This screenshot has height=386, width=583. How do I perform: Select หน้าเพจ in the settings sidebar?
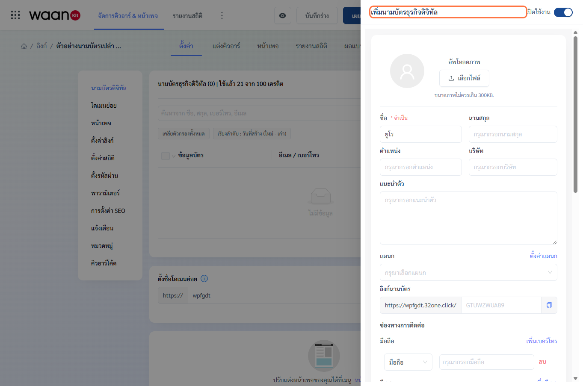101,123
